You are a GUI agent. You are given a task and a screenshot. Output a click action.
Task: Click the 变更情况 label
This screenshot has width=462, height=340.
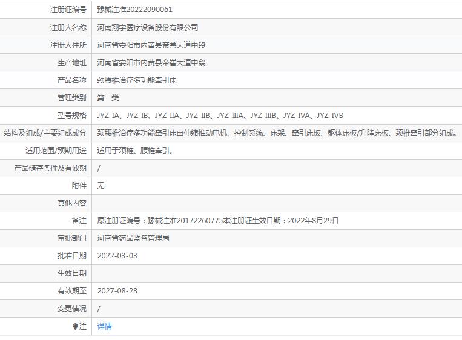[71, 309]
